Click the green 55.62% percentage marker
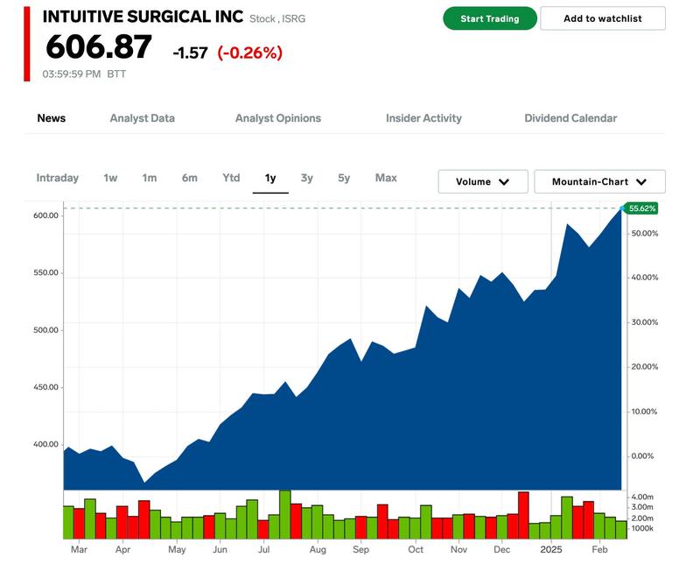This screenshot has width=700, height=571. pyautogui.click(x=641, y=208)
